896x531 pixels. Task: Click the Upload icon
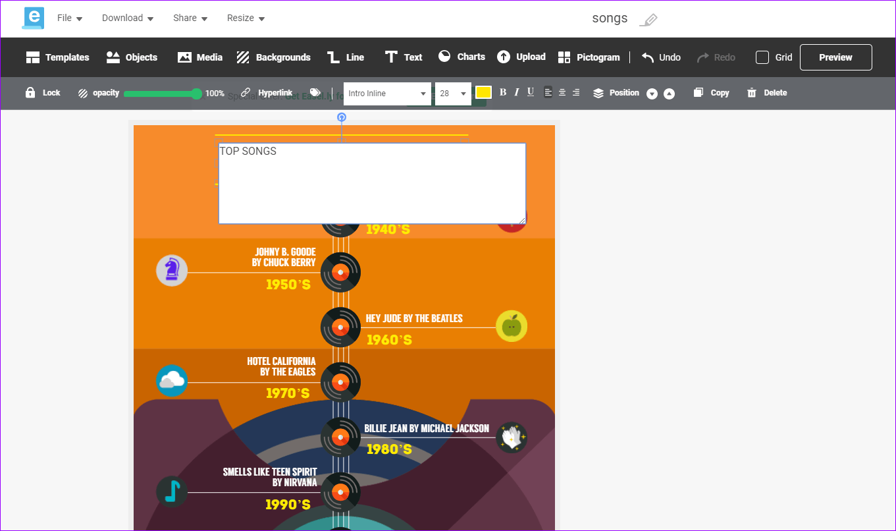pos(504,57)
